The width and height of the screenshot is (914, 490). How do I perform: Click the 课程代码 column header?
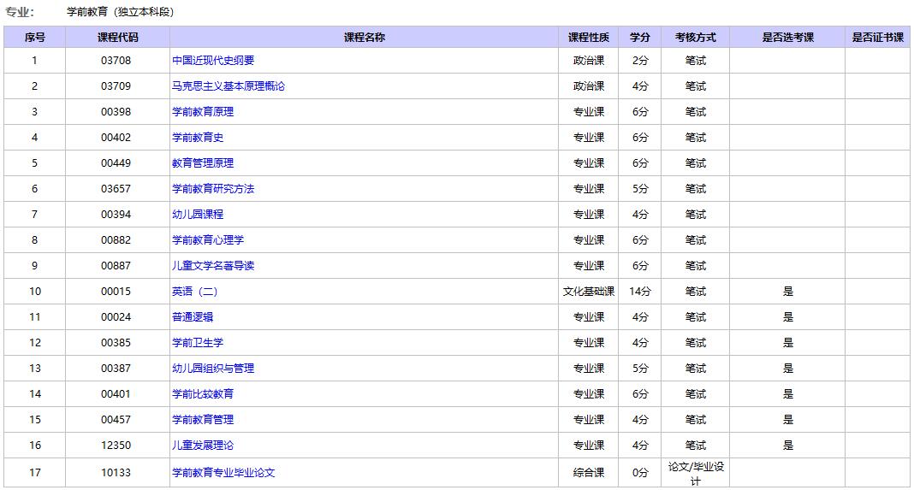pyautogui.click(x=117, y=38)
